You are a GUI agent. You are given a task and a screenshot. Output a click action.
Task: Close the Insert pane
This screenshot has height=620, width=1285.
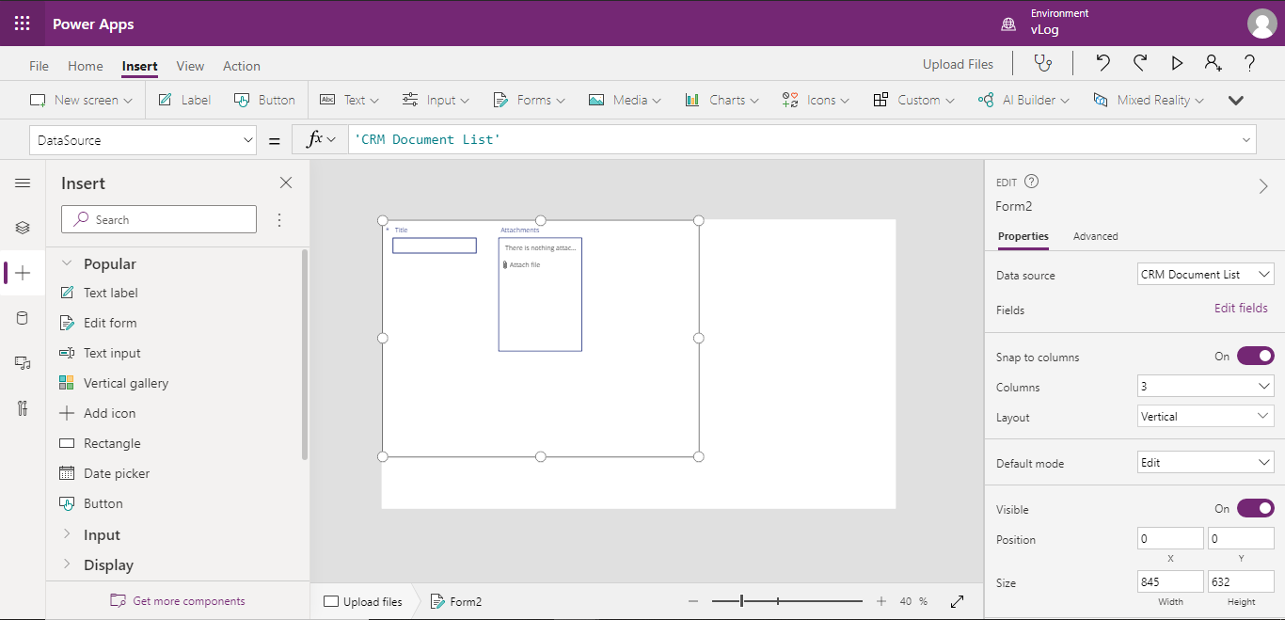tap(286, 183)
